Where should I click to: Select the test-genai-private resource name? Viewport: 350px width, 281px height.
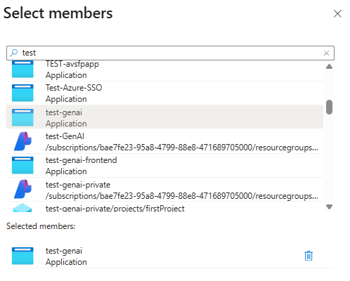click(x=78, y=185)
